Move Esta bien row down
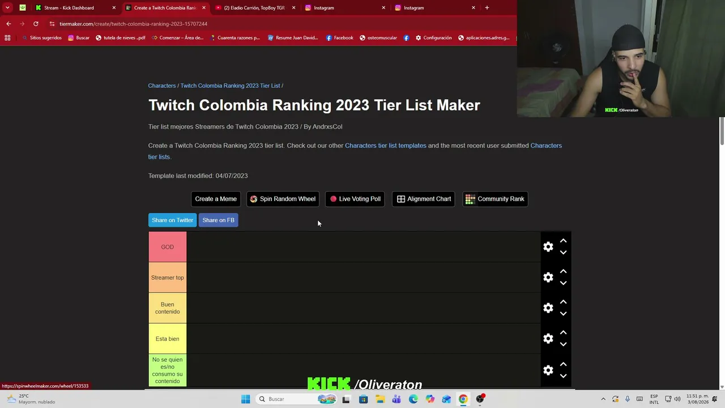Viewport: 725px width, 408px height. click(563, 345)
